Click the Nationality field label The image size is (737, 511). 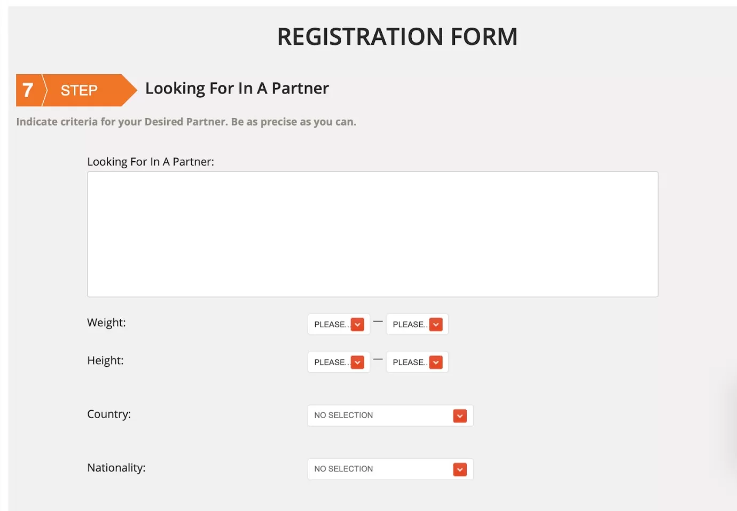(116, 468)
